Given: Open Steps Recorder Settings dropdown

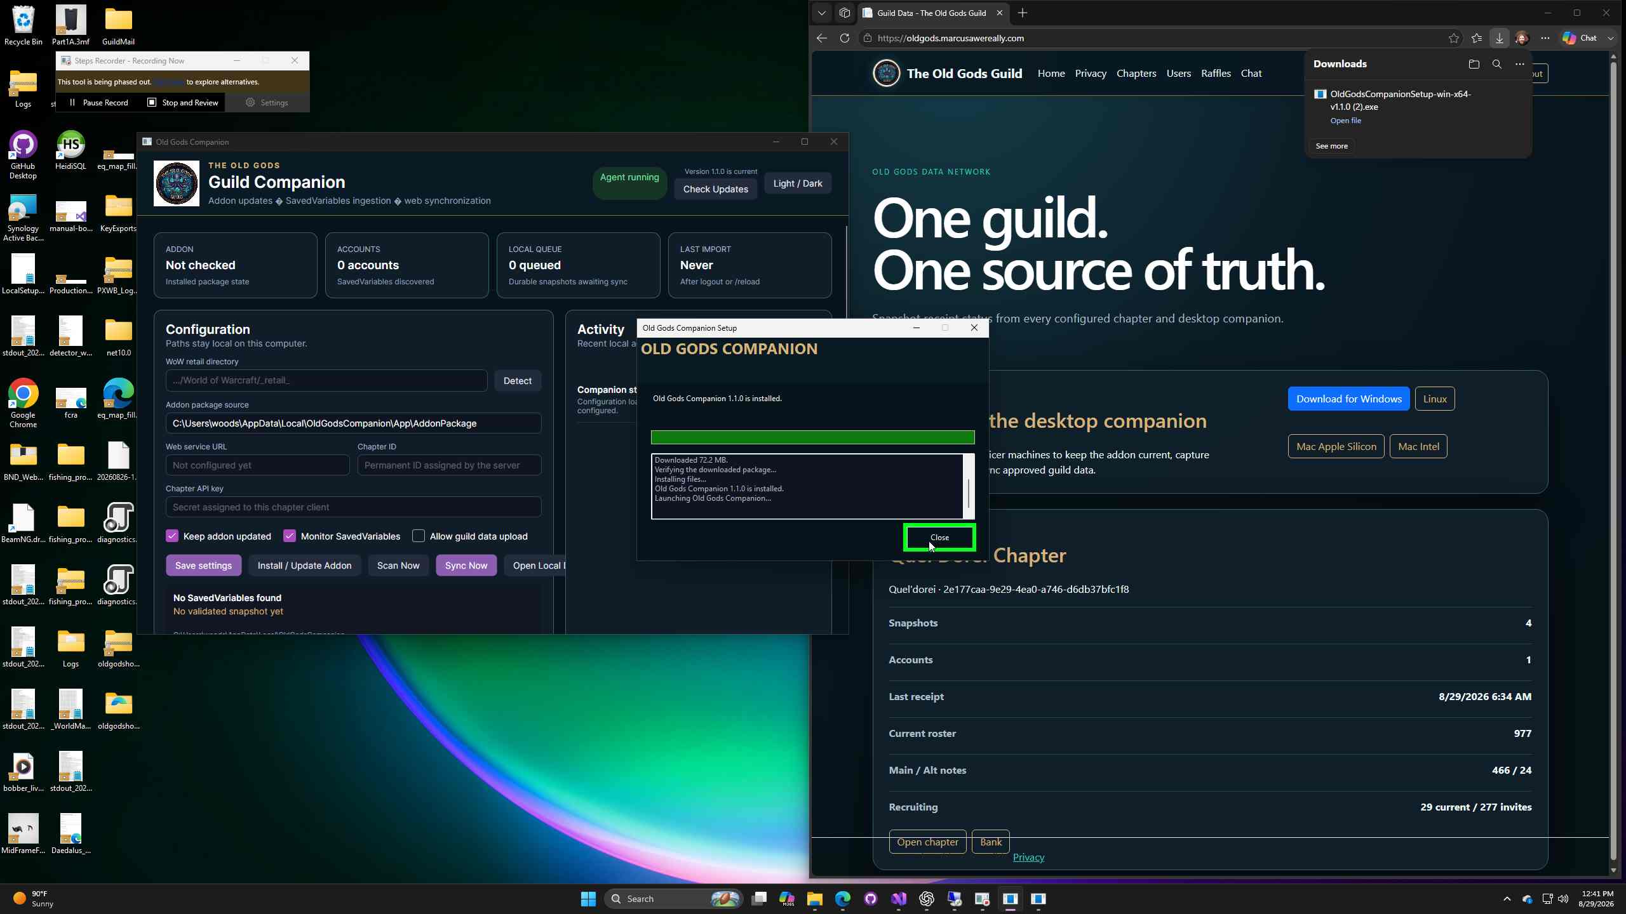Looking at the screenshot, I should click(x=267, y=103).
